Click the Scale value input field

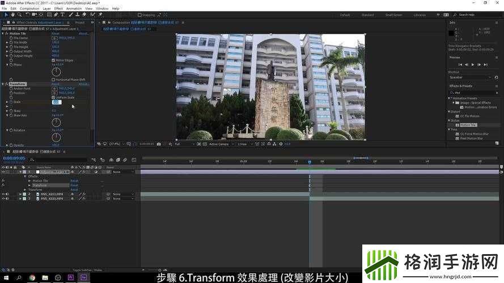click(x=56, y=102)
